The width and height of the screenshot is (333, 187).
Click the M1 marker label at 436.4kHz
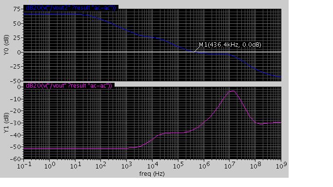[230, 45]
